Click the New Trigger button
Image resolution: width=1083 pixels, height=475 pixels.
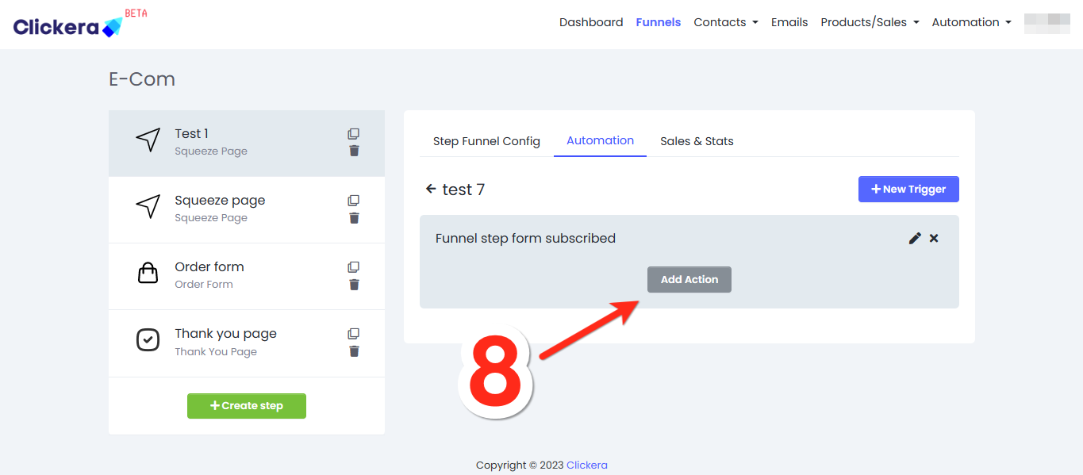(x=908, y=189)
